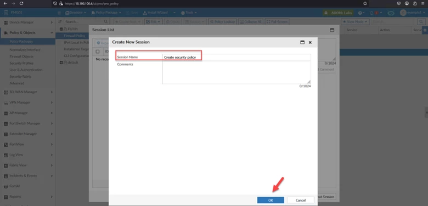
Task: Open Security Profiles in the sidebar
Action: click(21, 63)
